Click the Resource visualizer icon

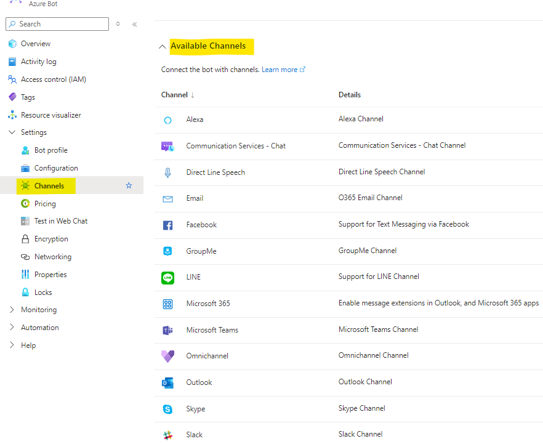pos(12,115)
